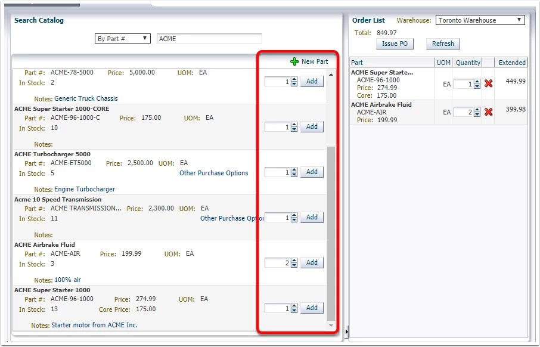Image resolution: width=540 pixels, height=347 pixels.
Task: Click the ACME search text field
Action: pos(209,39)
